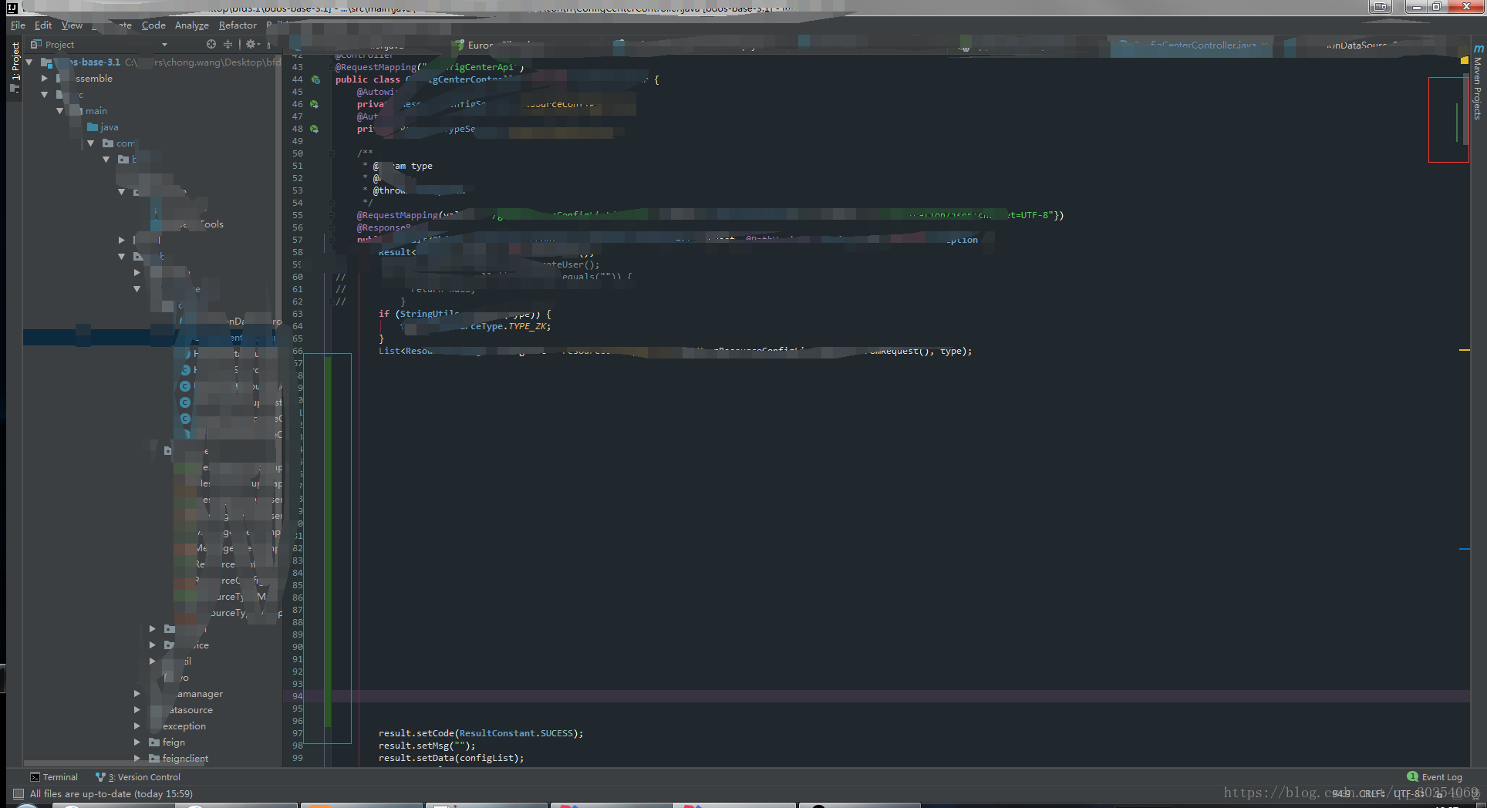The height and width of the screenshot is (808, 1487).
Task: Open the Version Control tool window
Action: (x=138, y=777)
